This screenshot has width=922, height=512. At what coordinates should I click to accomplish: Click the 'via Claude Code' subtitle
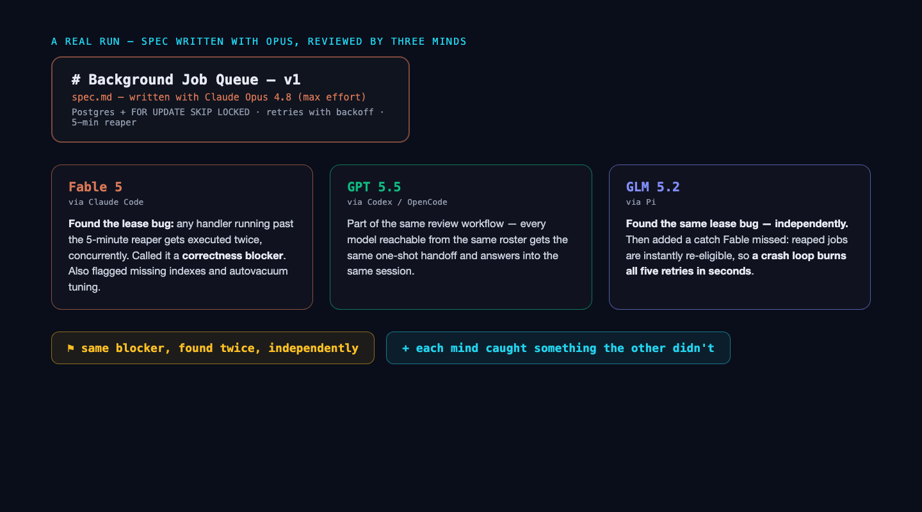point(106,202)
